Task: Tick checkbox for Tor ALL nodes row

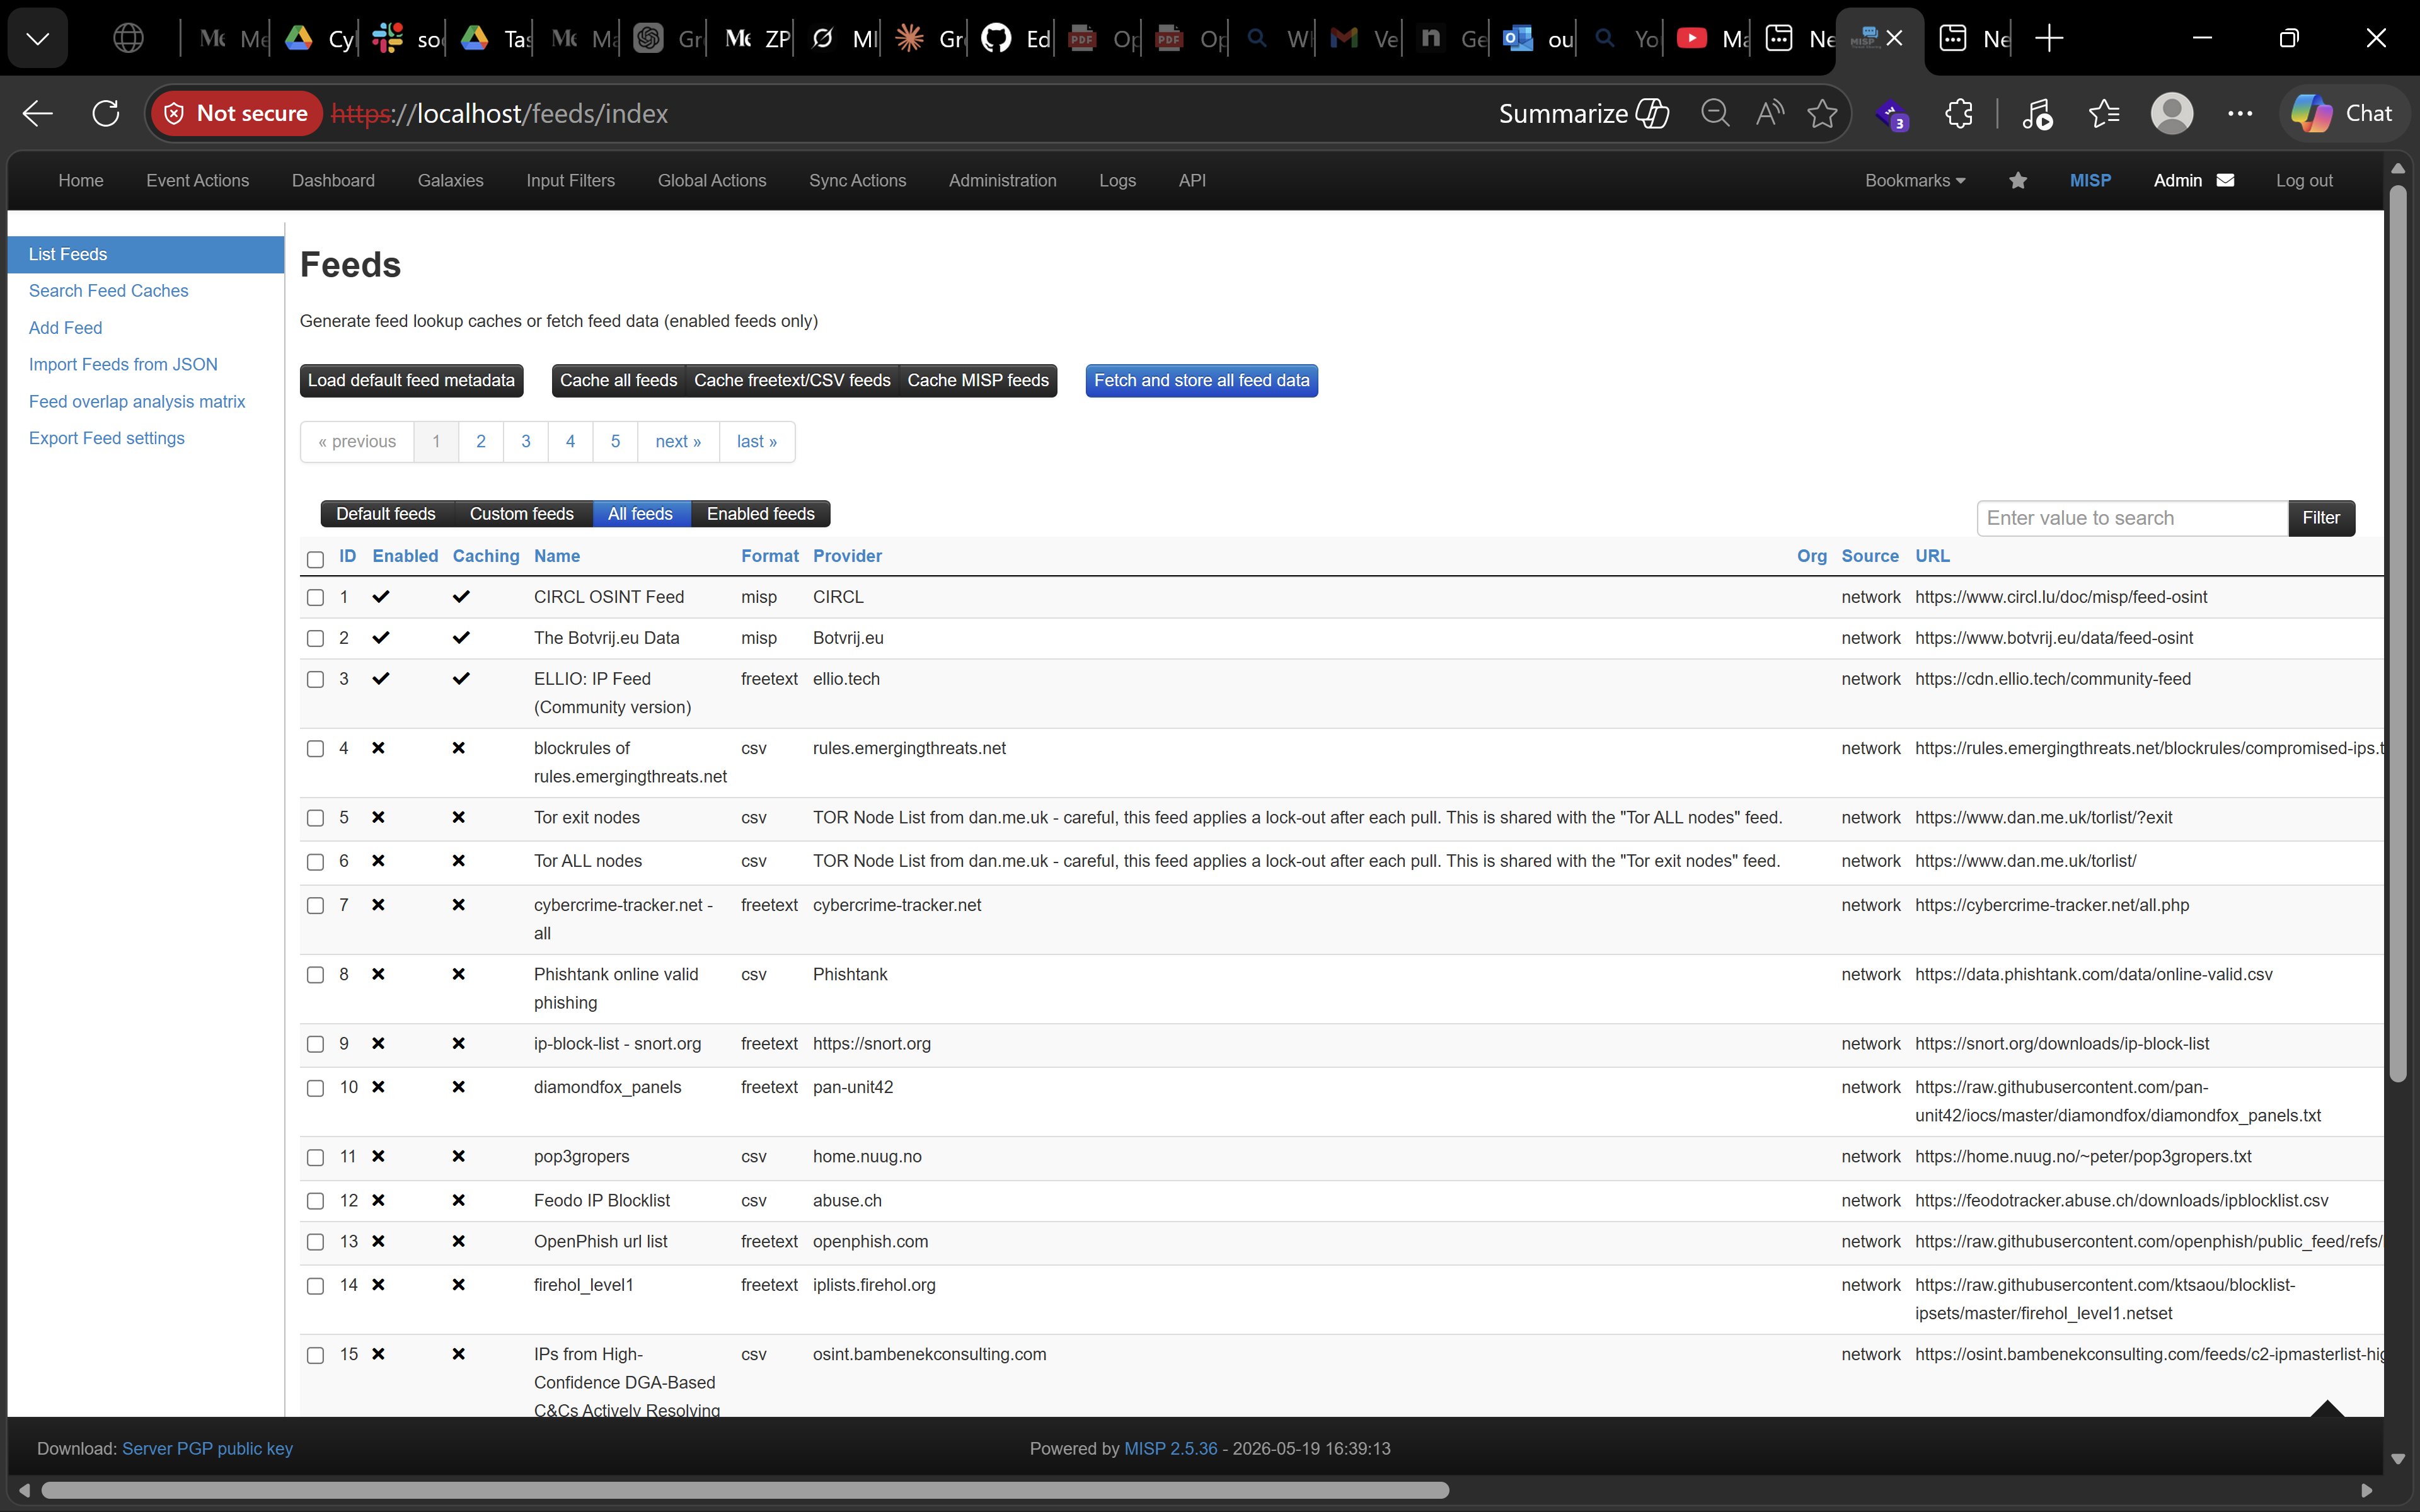Action: (x=315, y=862)
